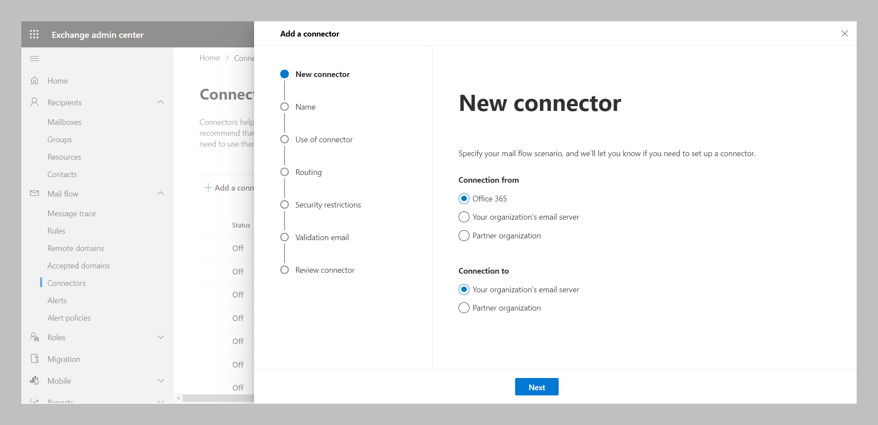Image resolution: width=878 pixels, height=425 pixels.
Task: Click the Recipients person icon
Action: pyautogui.click(x=34, y=102)
